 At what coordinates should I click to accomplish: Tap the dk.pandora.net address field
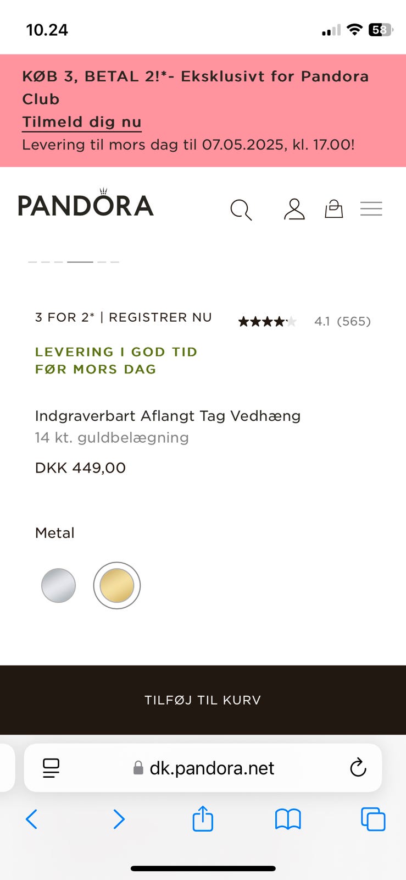pyautogui.click(x=212, y=768)
